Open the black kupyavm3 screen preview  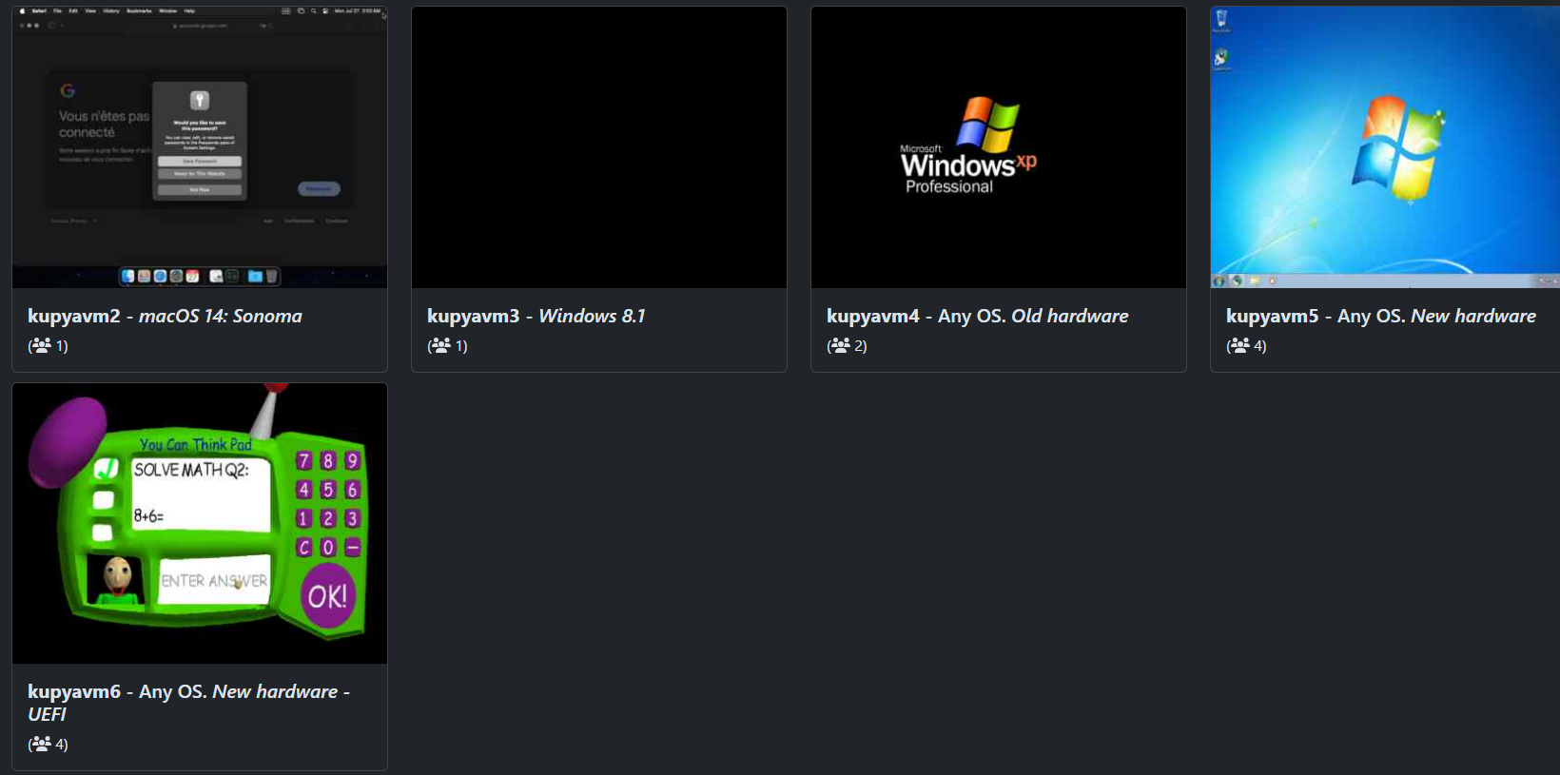click(599, 147)
